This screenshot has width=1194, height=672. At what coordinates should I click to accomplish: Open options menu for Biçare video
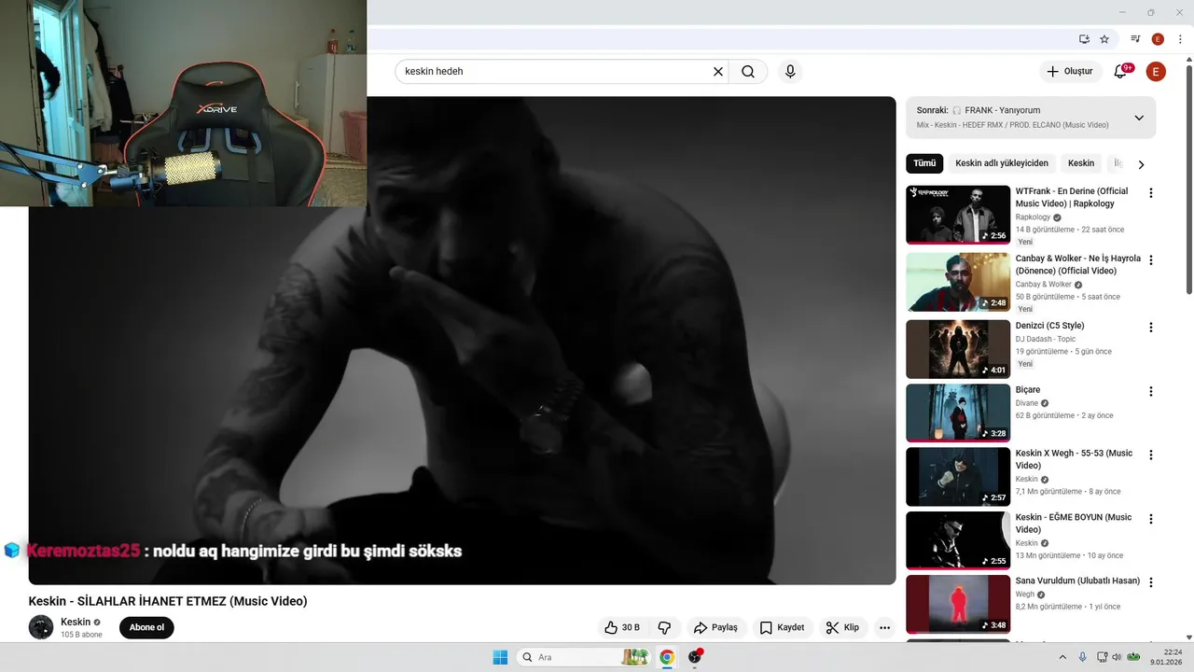coord(1150,391)
